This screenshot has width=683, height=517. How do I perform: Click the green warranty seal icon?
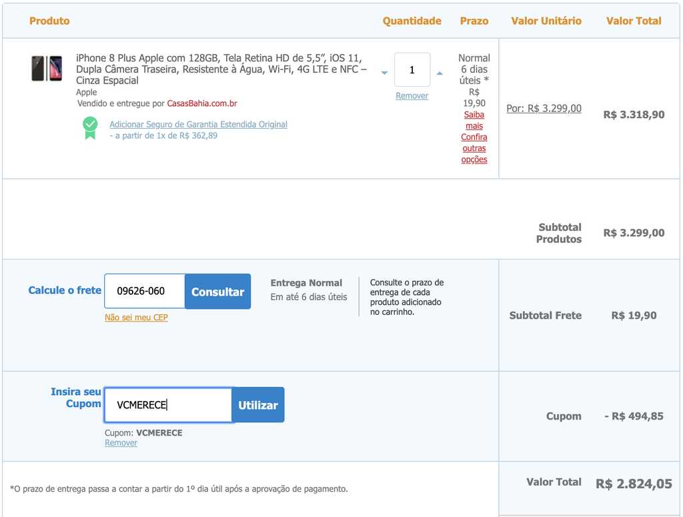(x=90, y=128)
